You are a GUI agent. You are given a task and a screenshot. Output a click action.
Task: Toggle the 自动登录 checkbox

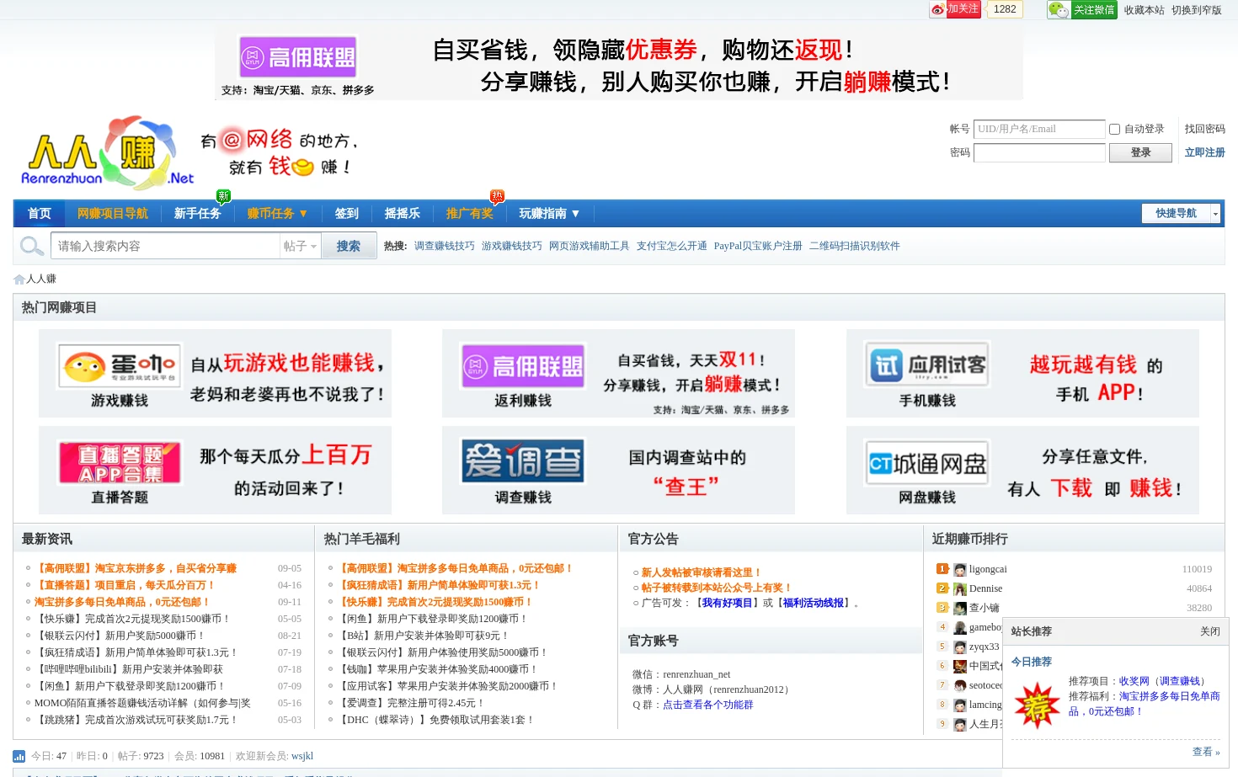click(x=1114, y=129)
